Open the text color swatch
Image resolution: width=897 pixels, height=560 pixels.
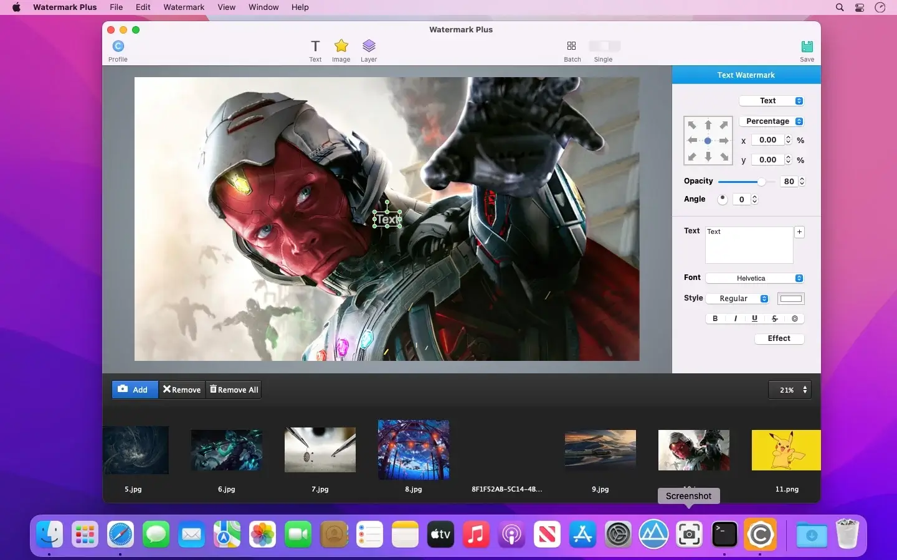pos(791,299)
